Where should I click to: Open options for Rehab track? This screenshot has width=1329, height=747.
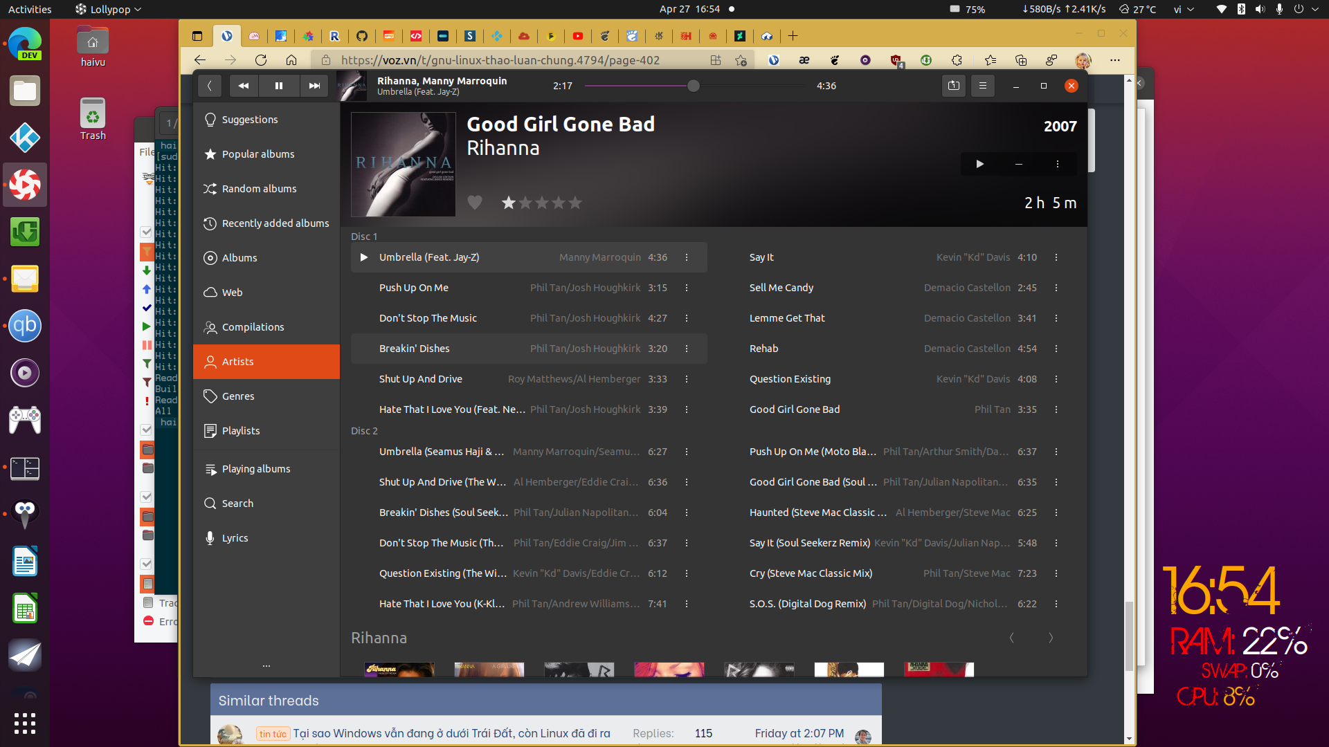click(1056, 349)
